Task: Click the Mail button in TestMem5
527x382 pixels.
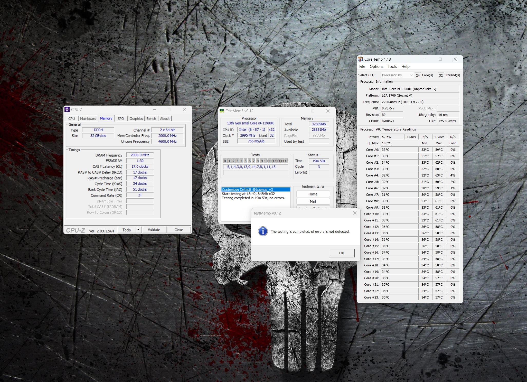Action: (313, 201)
